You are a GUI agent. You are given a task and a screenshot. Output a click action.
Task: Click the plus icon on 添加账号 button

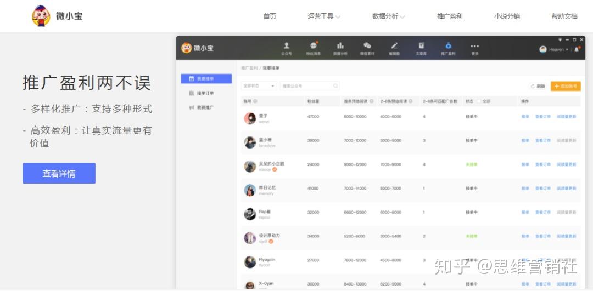556,87
